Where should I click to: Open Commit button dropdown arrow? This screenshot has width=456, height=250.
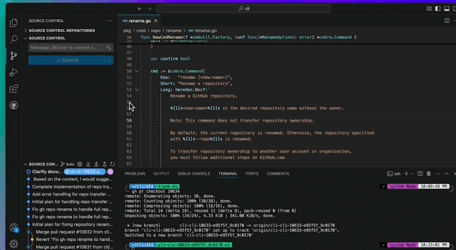coord(109,60)
